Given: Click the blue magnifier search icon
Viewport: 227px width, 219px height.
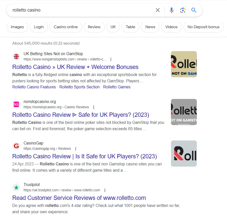Looking at the screenshot, I should tap(194, 10).
